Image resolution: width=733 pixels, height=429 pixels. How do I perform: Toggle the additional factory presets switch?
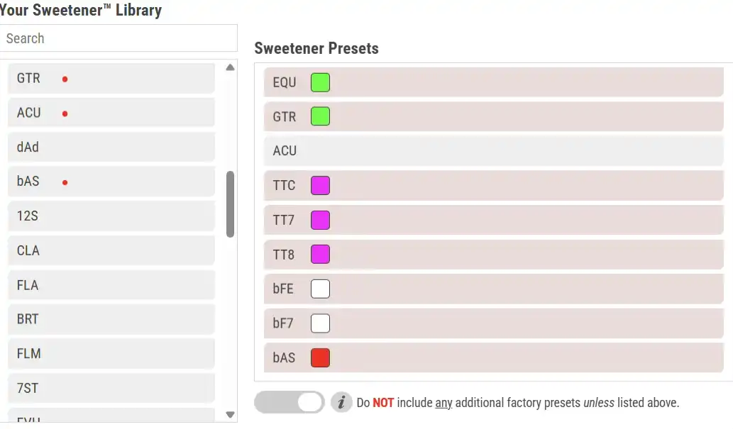coord(290,402)
